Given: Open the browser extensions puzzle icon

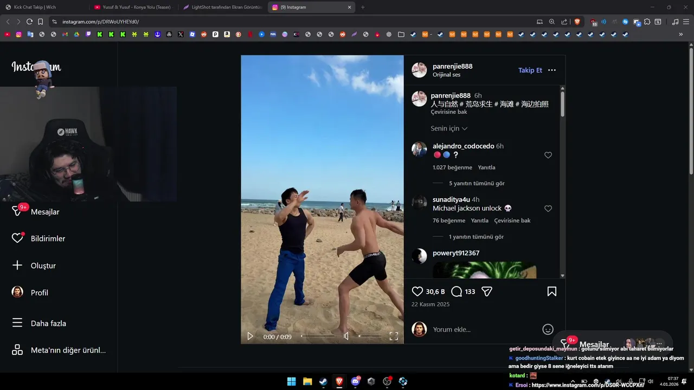Looking at the screenshot, I should point(647,22).
